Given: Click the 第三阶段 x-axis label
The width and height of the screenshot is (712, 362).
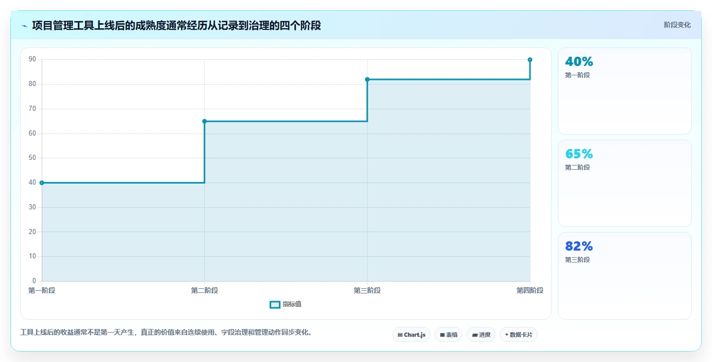Looking at the screenshot, I should coord(367,290).
